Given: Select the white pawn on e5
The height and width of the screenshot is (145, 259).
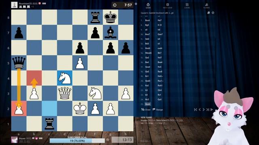Looking at the screenshot, I should (x=80, y=63).
